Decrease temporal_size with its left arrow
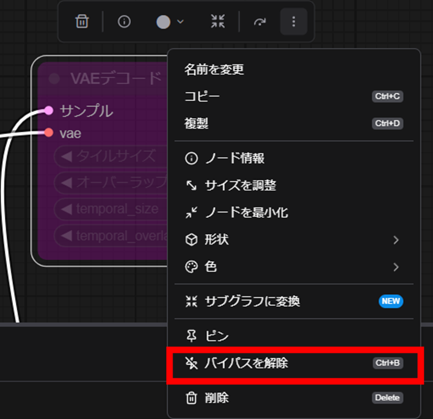Screen dimensions: 433x419 67,209
